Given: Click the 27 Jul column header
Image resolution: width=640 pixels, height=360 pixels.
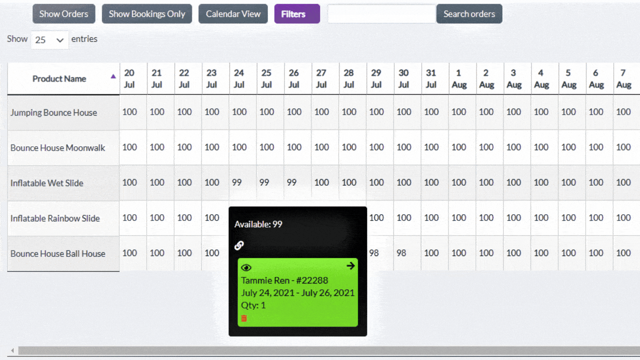Looking at the screenshot, I should pos(325,79).
